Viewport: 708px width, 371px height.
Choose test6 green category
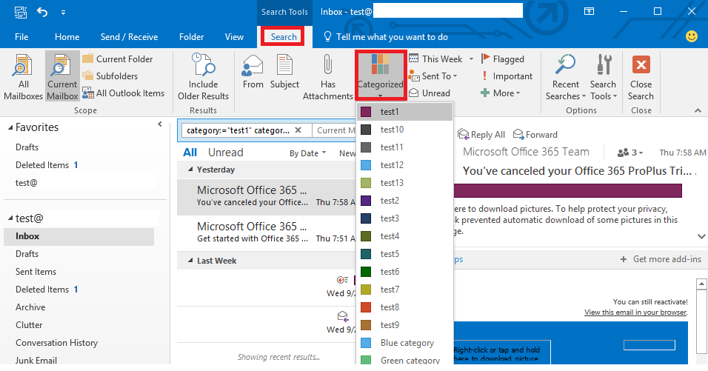pyautogui.click(x=404, y=272)
